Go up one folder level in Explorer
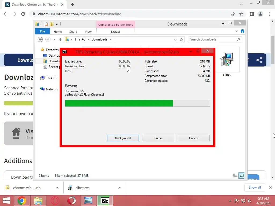Viewport: 275px width, 206px height. tap(60, 39)
